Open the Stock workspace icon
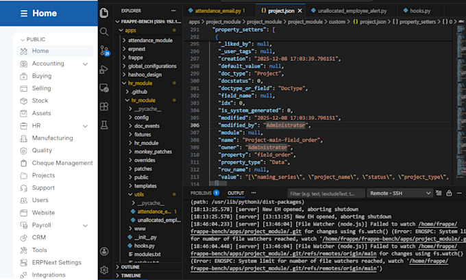466x280 pixels. coord(23,101)
